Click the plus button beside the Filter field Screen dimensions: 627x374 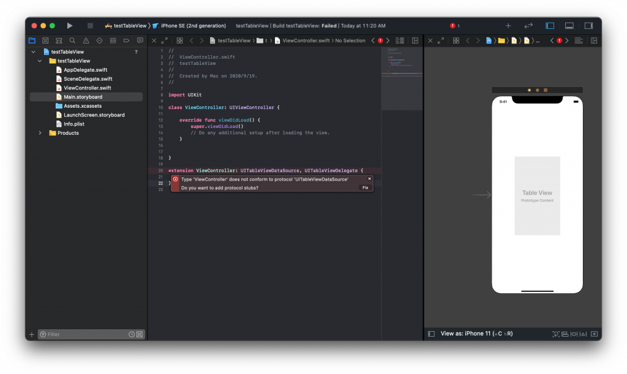[32, 334]
